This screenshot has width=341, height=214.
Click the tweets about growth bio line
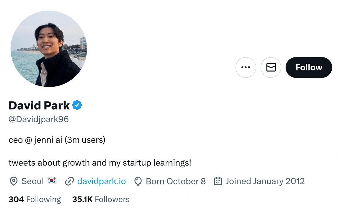click(100, 163)
